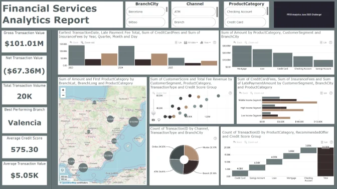Viewport: 337px width, 189px height.
Task: Click rectangle select icon under scatter chart
Action: click(x=153, y=120)
